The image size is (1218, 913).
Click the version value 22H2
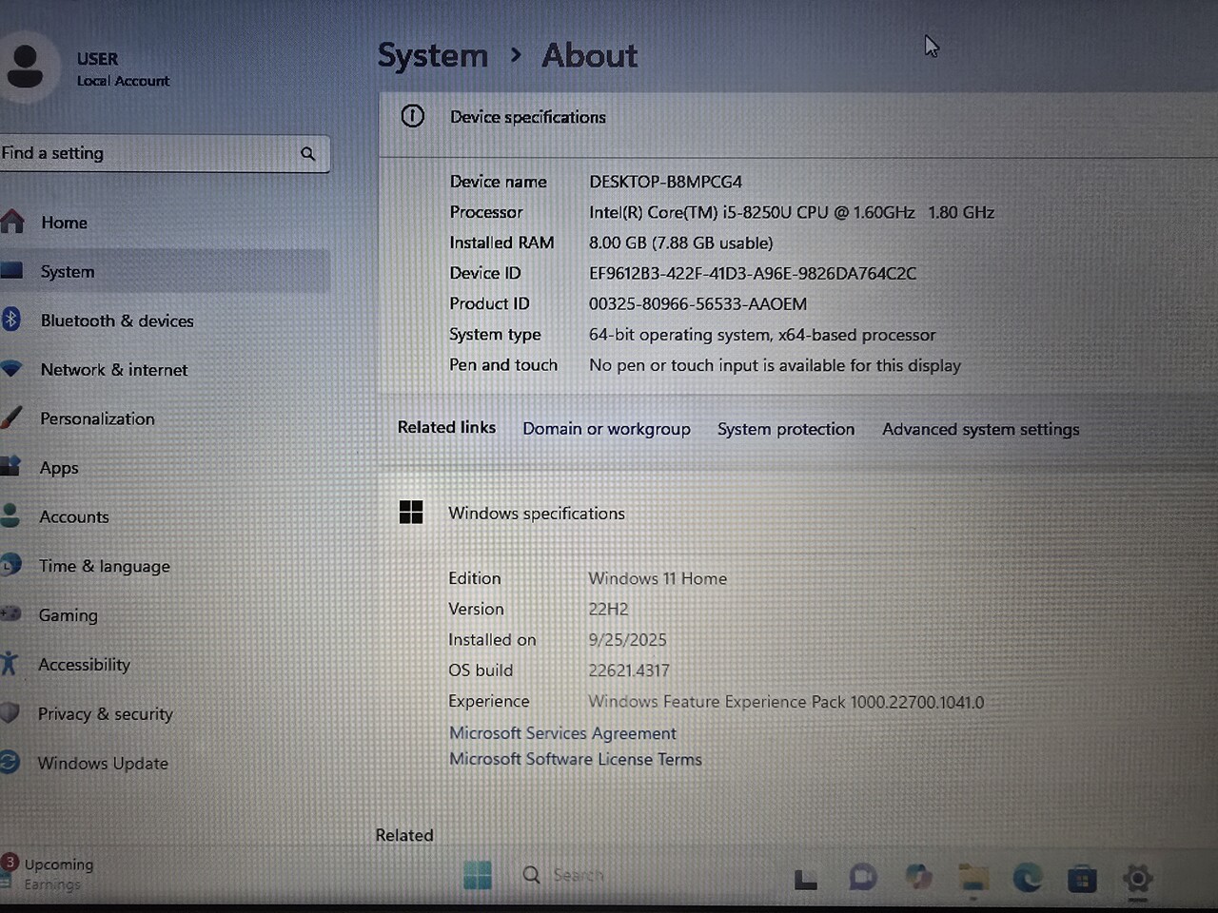[608, 609]
